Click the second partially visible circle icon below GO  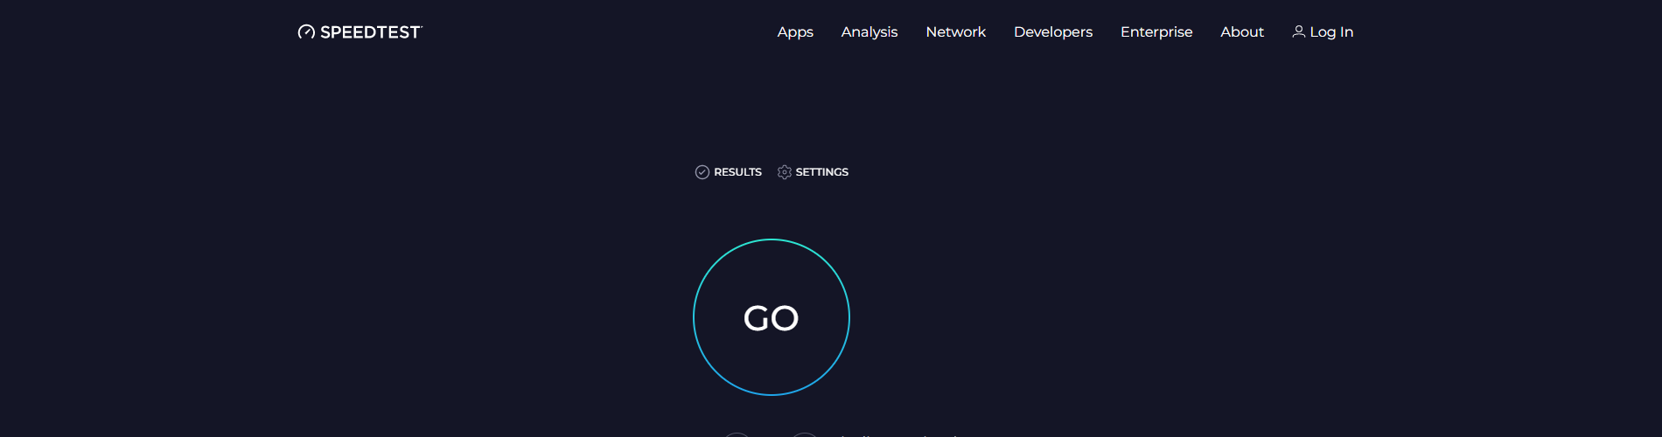click(x=805, y=434)
